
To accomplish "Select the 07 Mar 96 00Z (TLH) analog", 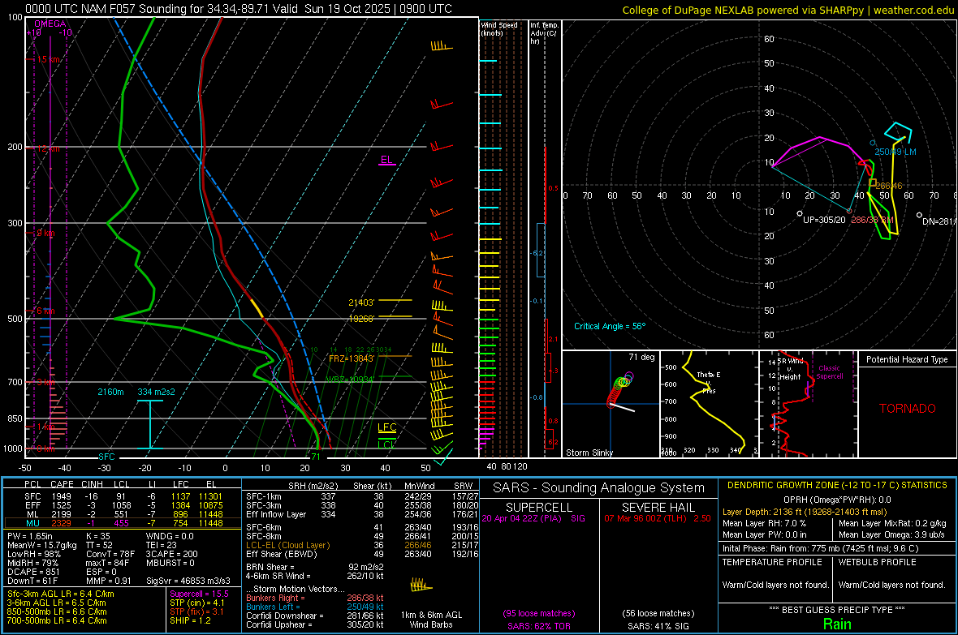I will (658, 518).
